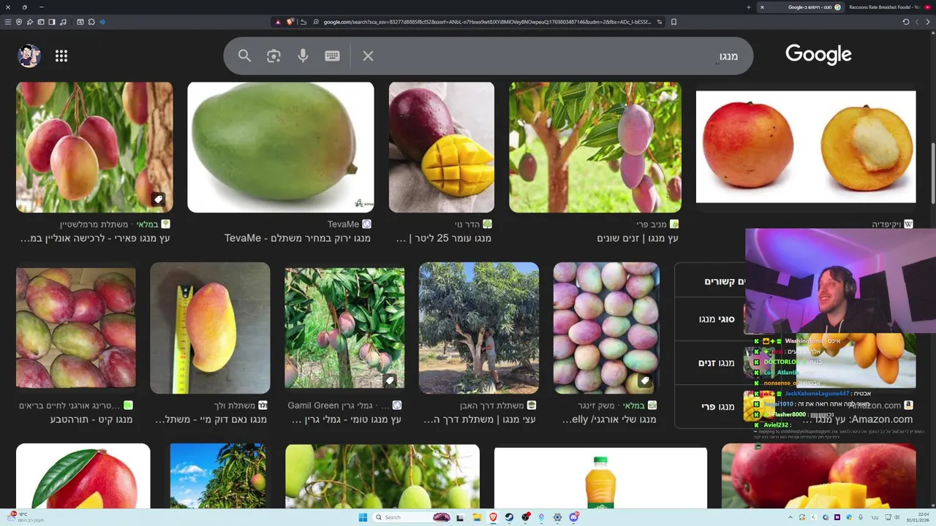Close the Google search tab
This screenshot has height=526, width=936.
coord(762,7)
